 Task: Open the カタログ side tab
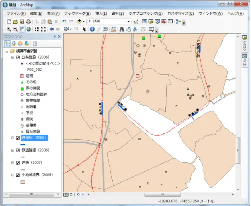[245, 43]
